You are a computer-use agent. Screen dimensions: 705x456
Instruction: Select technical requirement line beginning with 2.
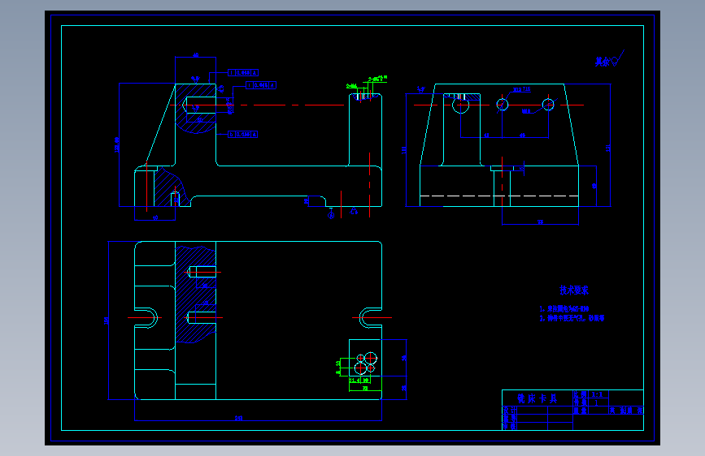coord(572,318)
